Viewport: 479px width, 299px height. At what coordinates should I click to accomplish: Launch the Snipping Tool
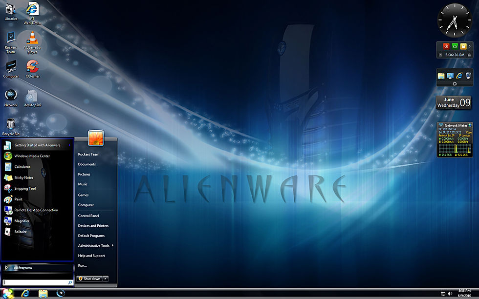point(37,188)
